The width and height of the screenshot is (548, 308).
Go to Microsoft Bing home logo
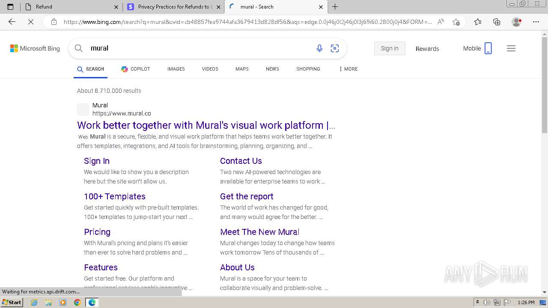click(x=35, y=48)
